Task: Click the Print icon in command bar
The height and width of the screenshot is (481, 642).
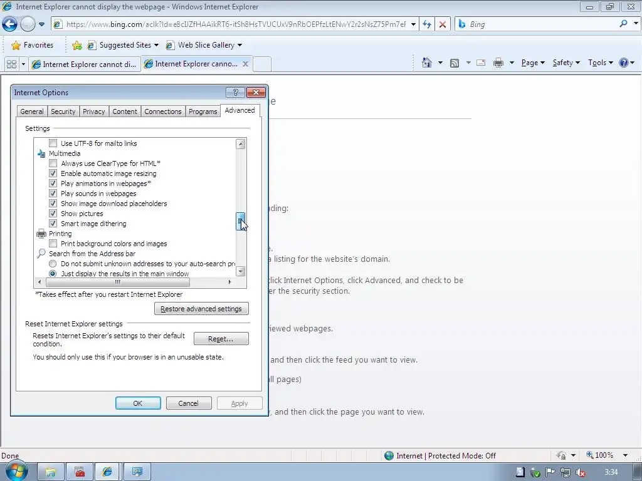Action: (498, 63)
